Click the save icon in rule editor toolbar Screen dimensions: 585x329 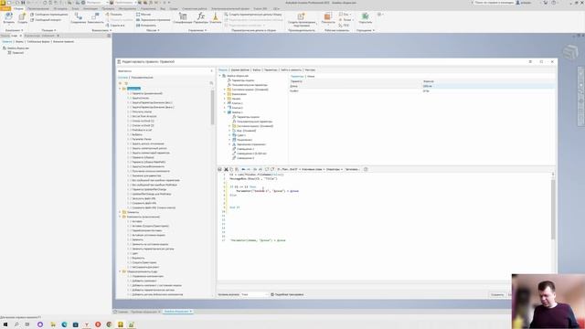pyautogui.click(x=219, y=169)
